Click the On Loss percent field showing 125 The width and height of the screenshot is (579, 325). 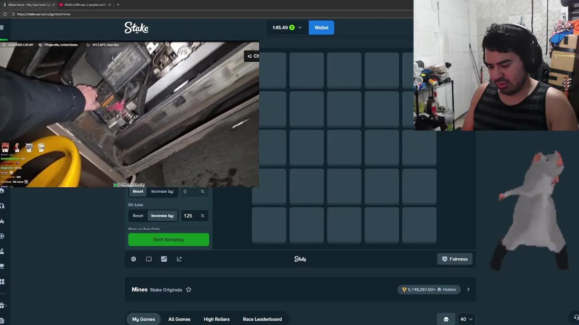point(194,216)
